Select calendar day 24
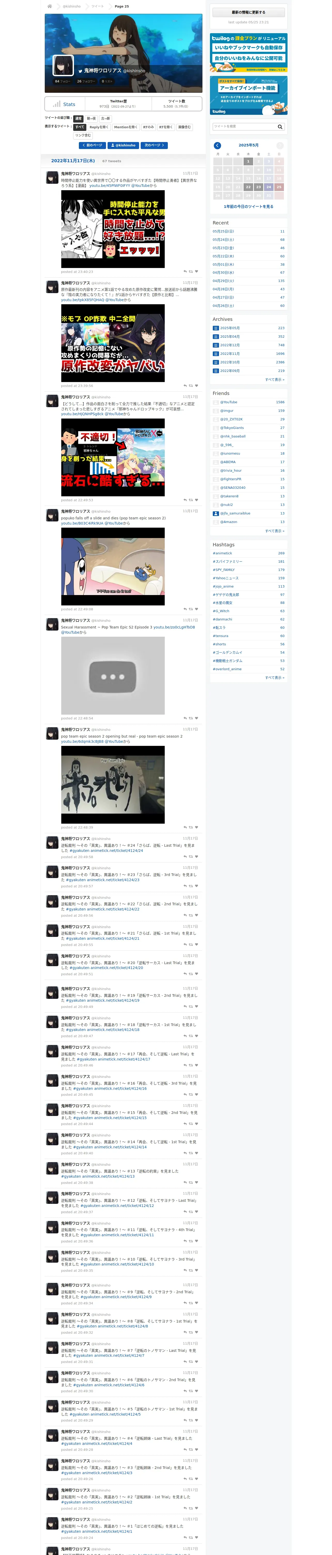This screenshot has width=332, height=1555. click(269, 187)
